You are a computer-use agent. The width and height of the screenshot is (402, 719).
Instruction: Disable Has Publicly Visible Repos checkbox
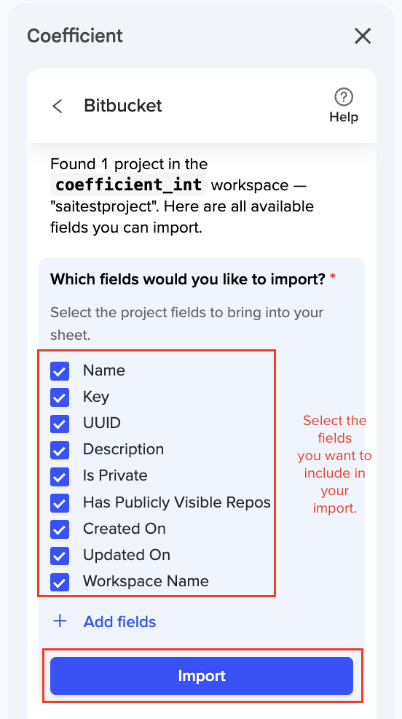point(60,503)
